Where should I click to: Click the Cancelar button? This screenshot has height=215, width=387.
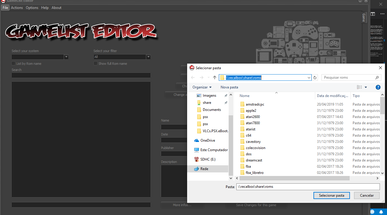click(367, 195)
